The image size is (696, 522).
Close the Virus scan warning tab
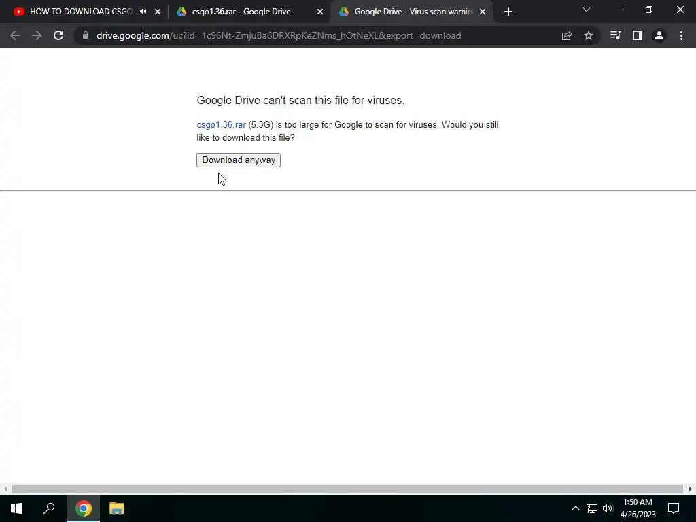[x=483, y=12]
